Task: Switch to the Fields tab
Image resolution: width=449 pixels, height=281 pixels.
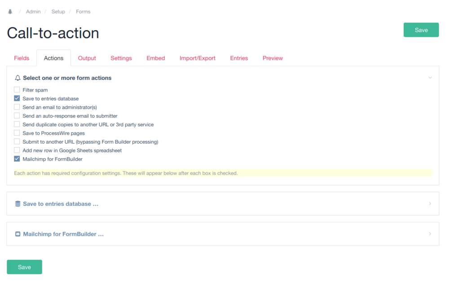Action: tap(22, 58)
